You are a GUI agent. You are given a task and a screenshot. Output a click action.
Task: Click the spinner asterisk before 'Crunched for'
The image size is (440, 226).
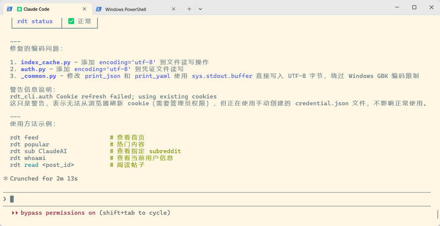pyautogui.click(x=5, y=179)
